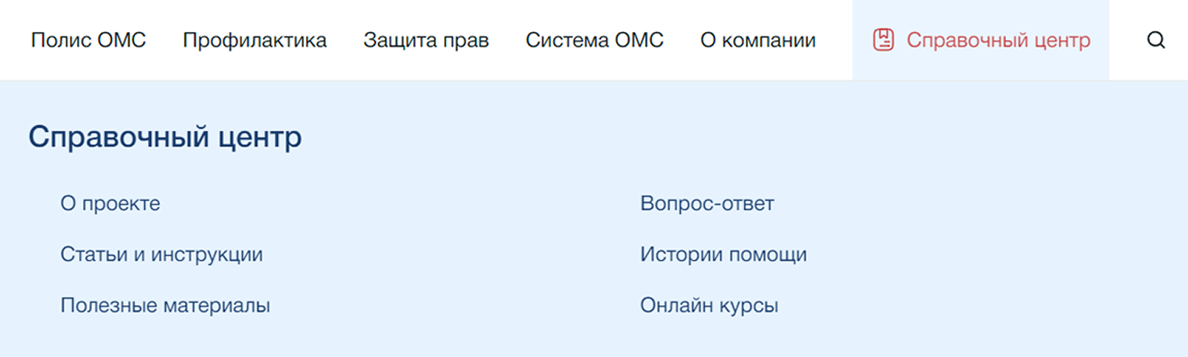Select Защита прав in the navigation bar
This screenshot has width=1188, height=357.
(x=426, y=40)
